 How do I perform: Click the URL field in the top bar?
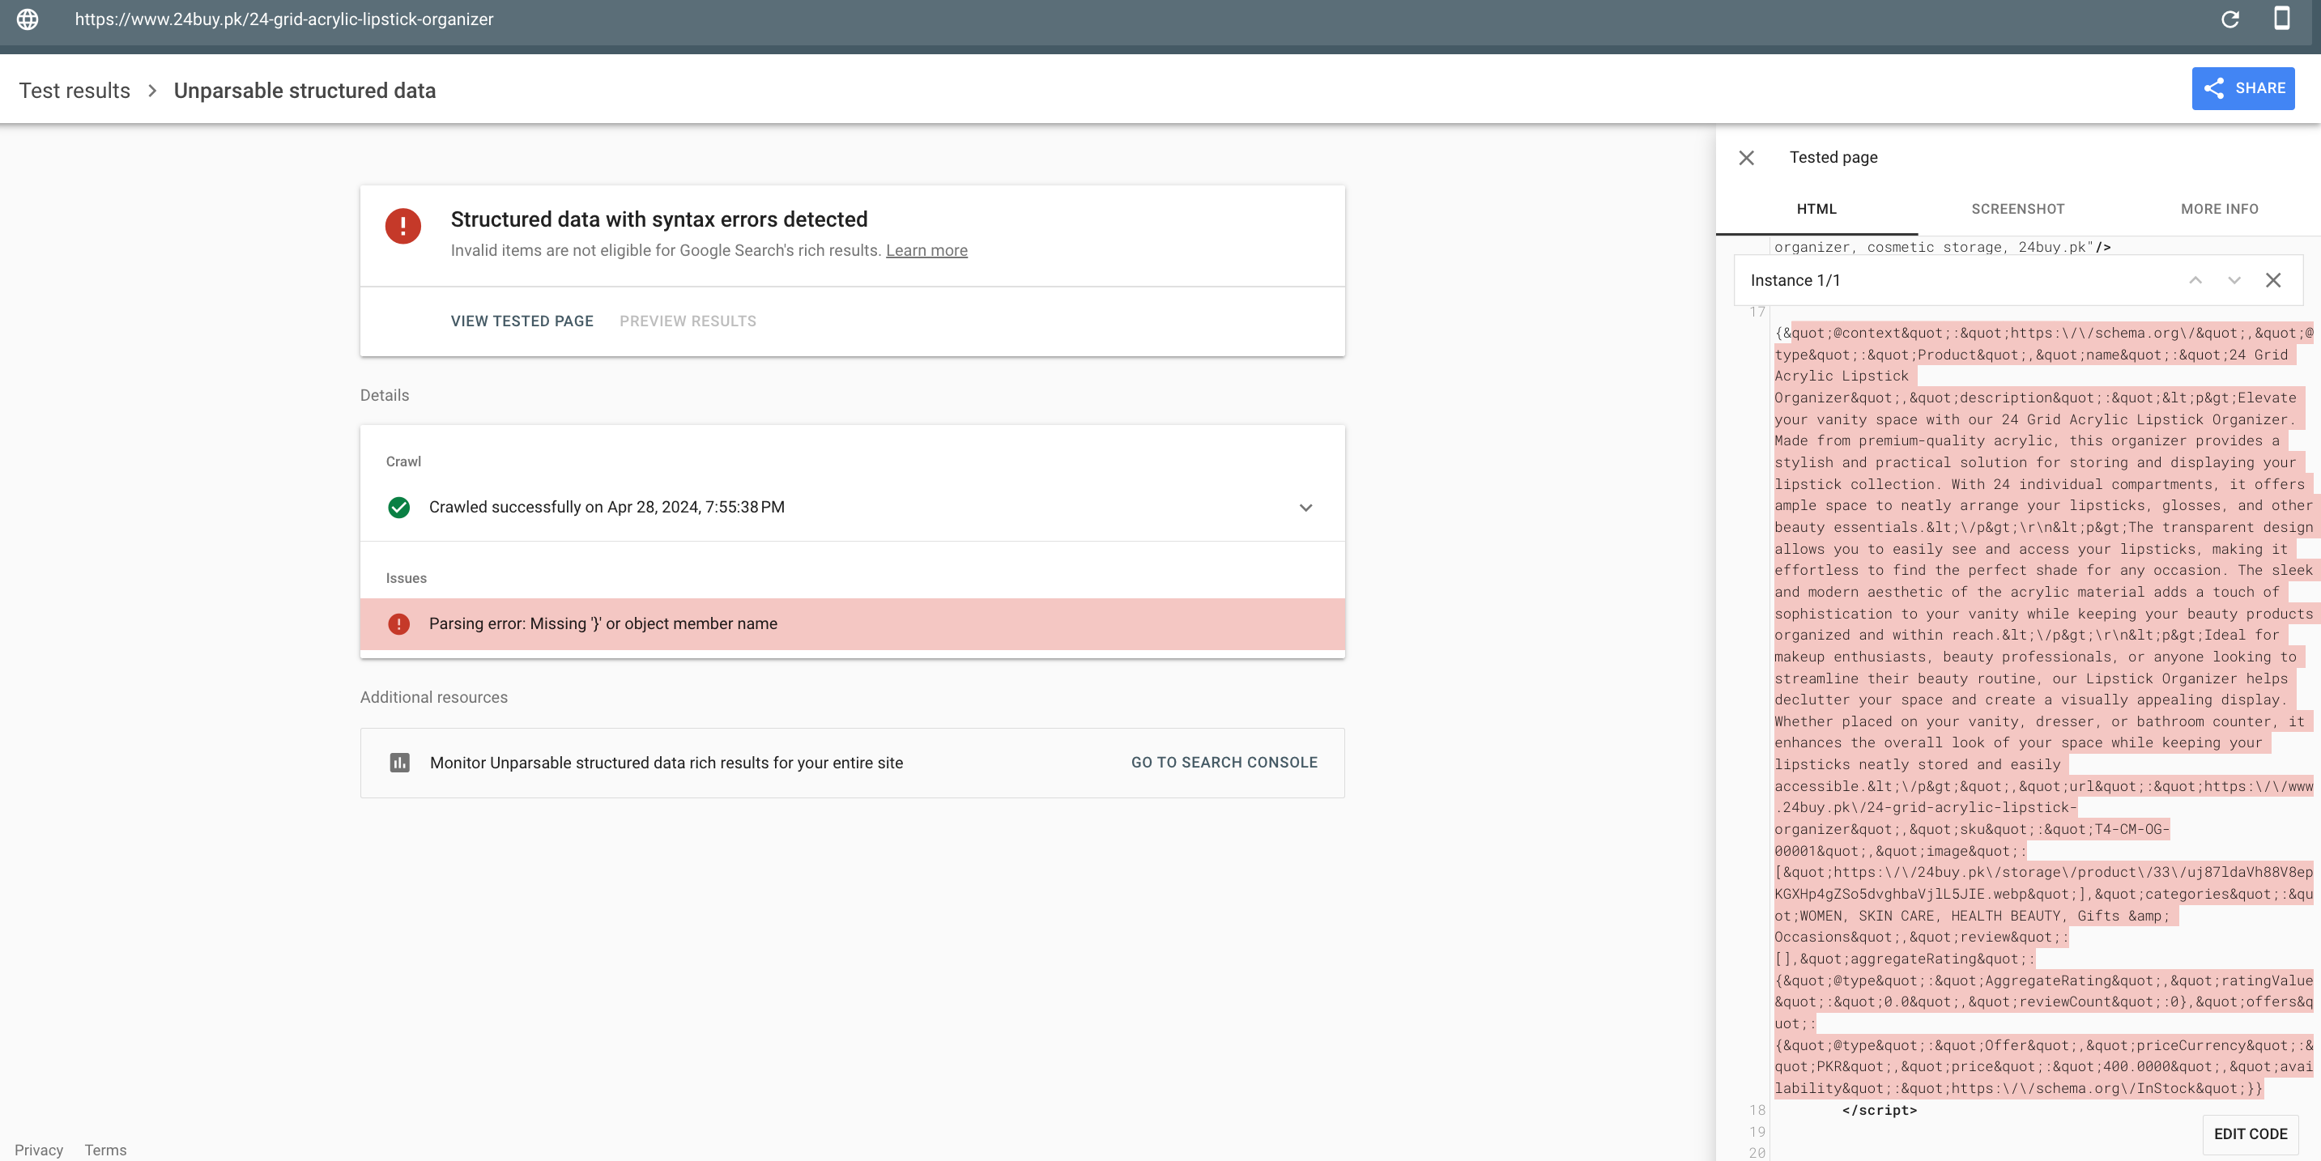point(283,19)
